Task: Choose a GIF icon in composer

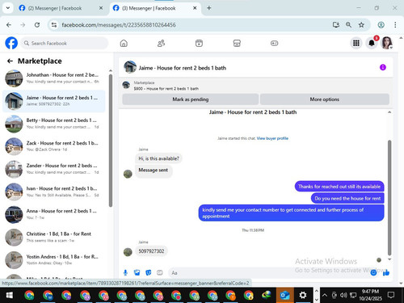Action: [x=160, y=273]
